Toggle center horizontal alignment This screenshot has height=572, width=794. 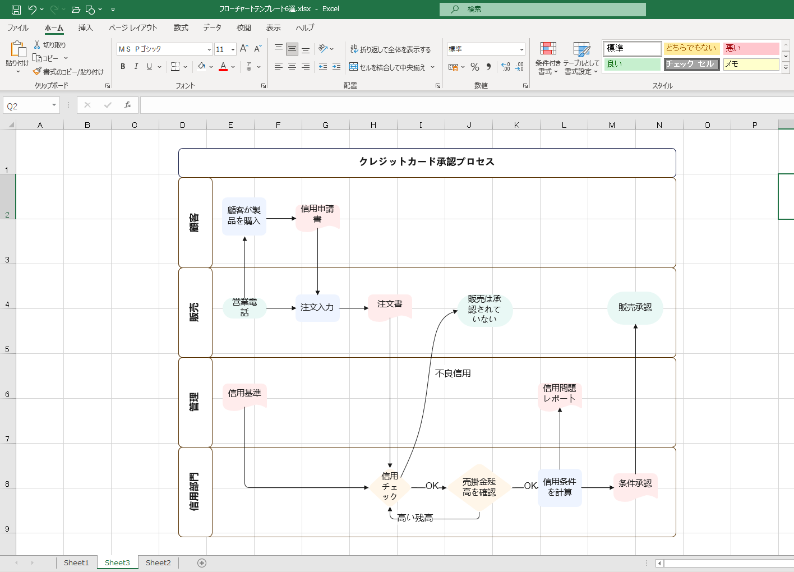pos(292,67)
